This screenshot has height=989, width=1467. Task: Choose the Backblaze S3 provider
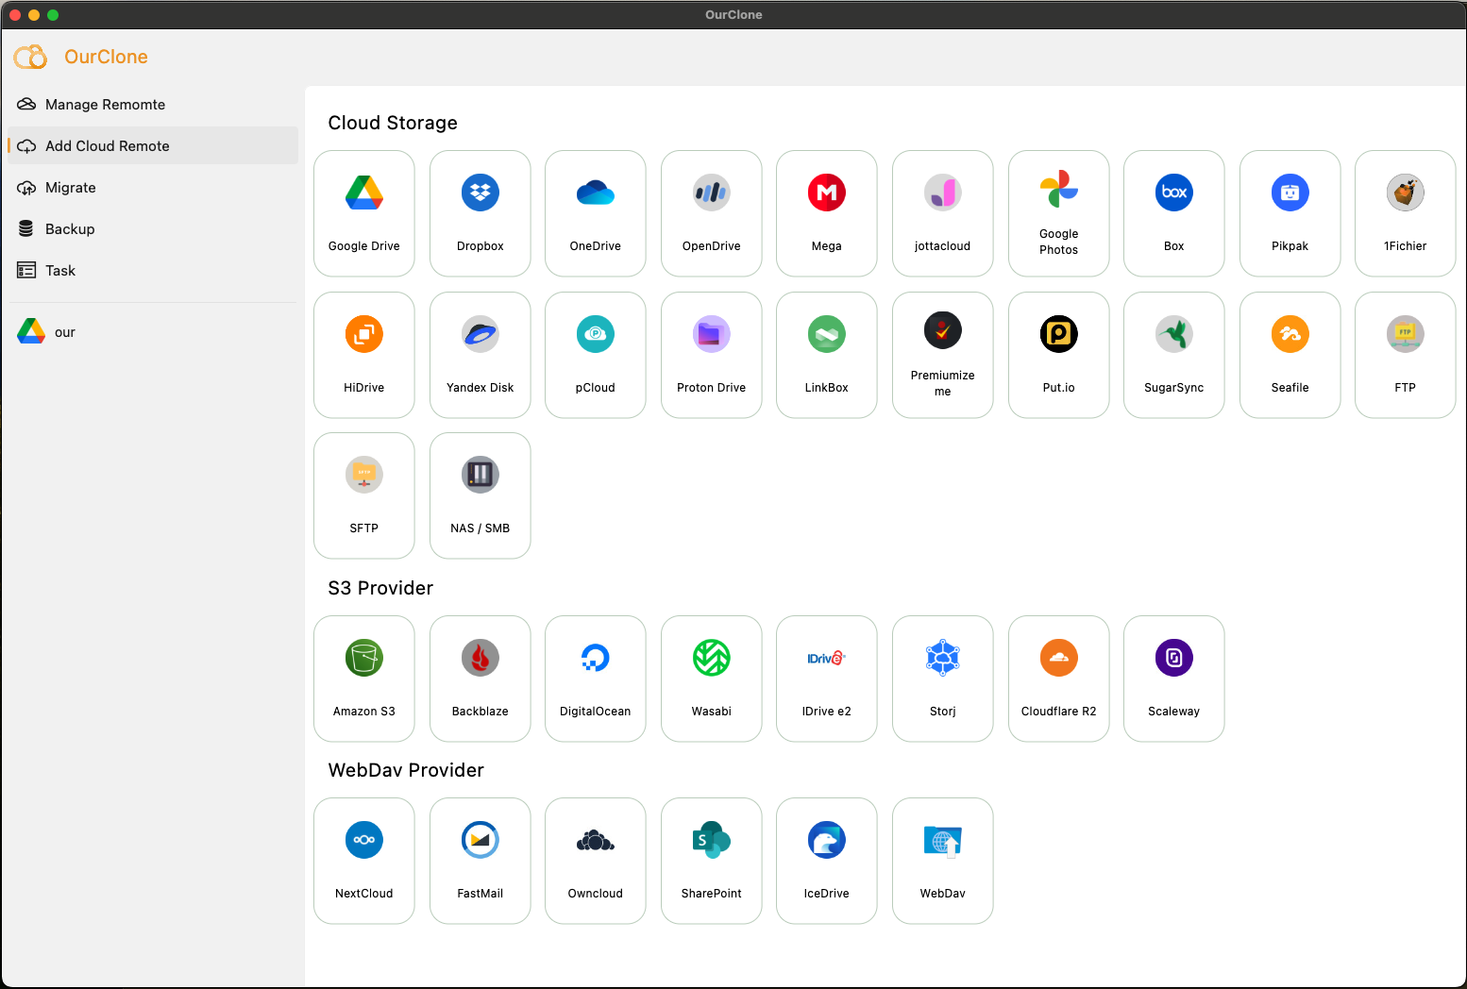point(481,679)
